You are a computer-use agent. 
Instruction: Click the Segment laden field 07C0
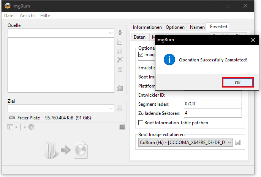(213, 104)
